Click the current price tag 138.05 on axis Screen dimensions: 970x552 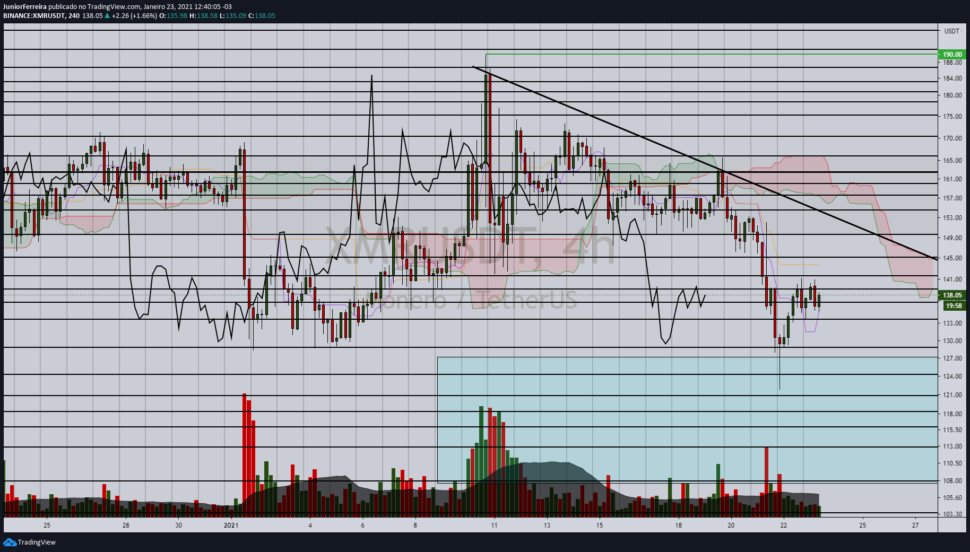point(952,295)
